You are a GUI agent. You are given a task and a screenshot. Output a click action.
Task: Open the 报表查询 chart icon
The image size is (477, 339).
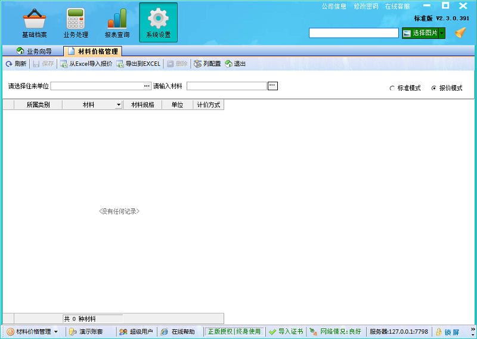coord(117,19)
